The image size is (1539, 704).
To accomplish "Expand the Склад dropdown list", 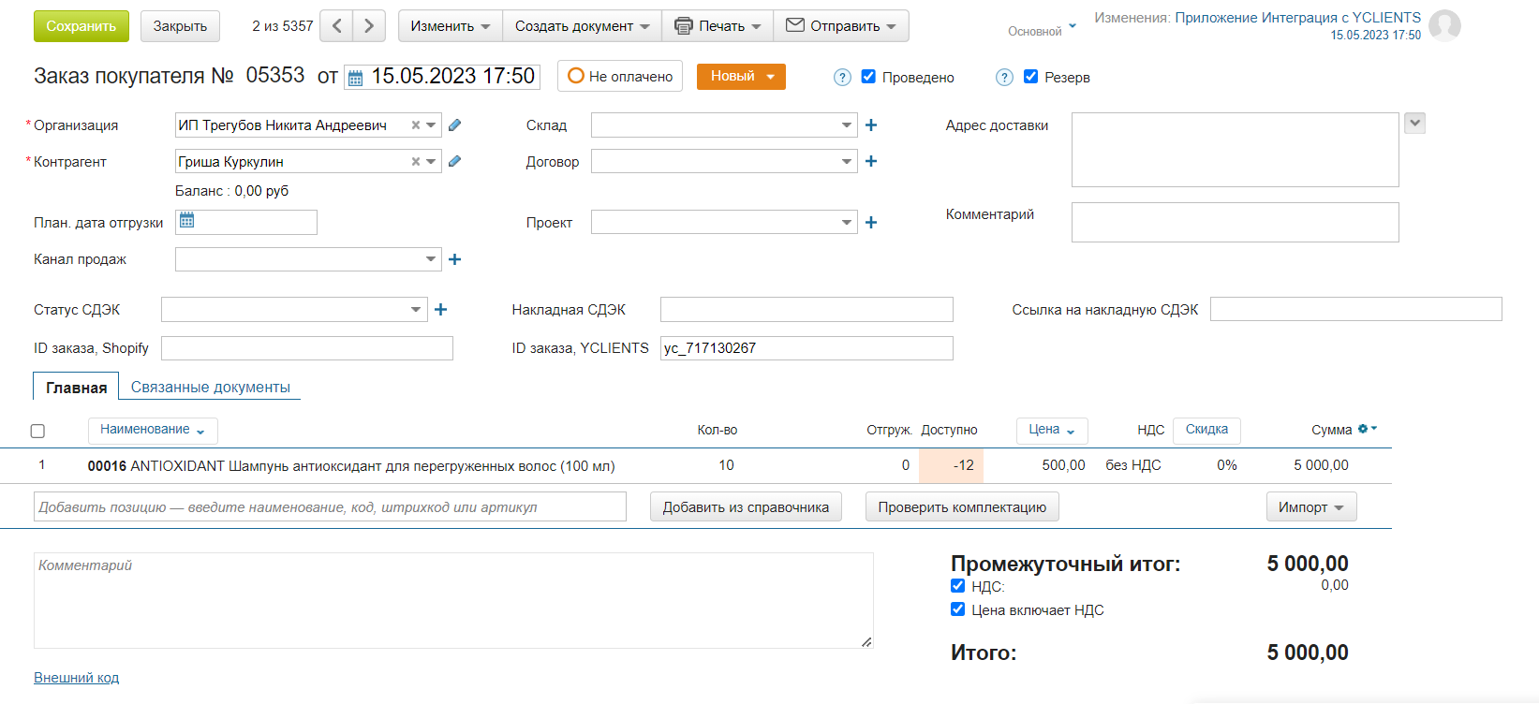I will [846, 125].
